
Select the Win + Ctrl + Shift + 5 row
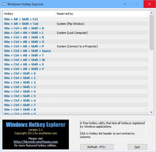(75, 96)
